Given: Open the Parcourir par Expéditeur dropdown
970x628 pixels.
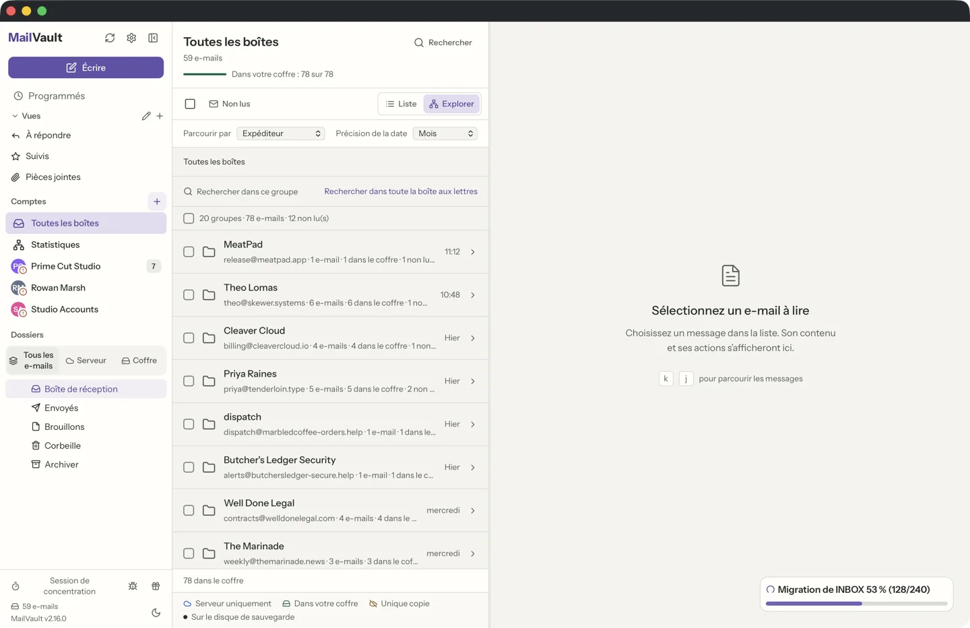Looking at the screenshot, I should point(281,133).
